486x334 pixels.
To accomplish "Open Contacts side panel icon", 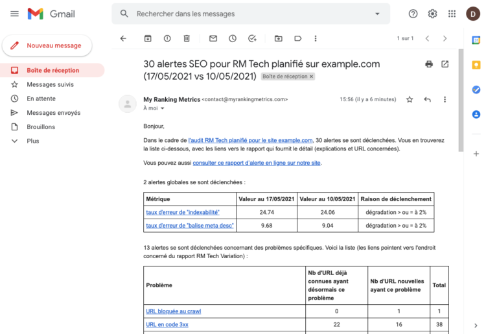I will (476, 114).
